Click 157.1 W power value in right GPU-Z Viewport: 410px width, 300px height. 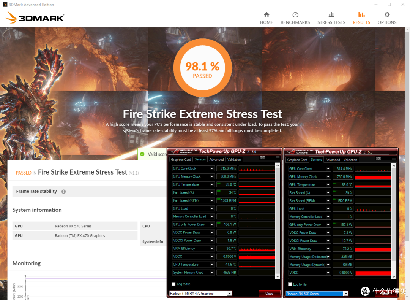click(343, 225)
